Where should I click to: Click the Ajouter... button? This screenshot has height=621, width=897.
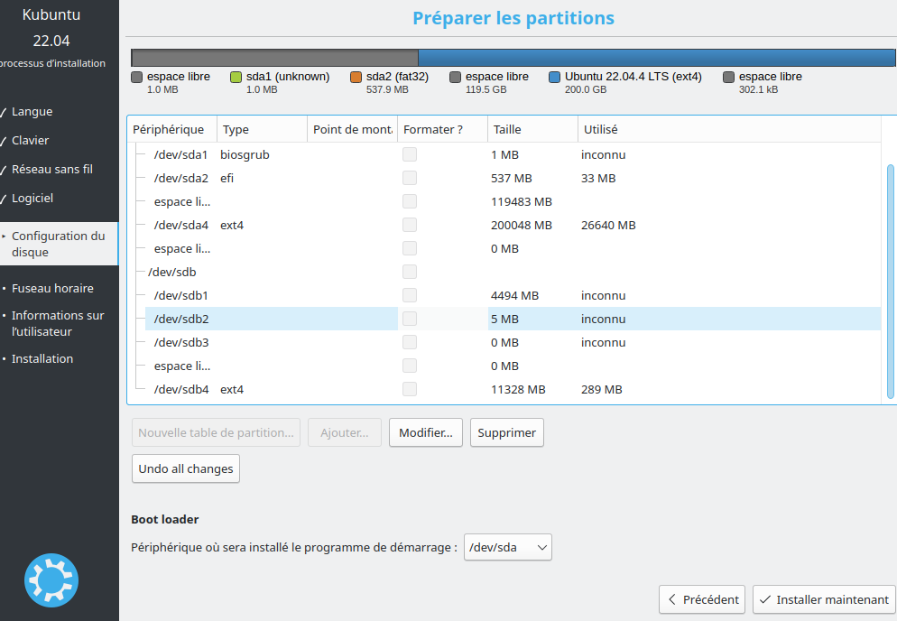coord(345,432)
